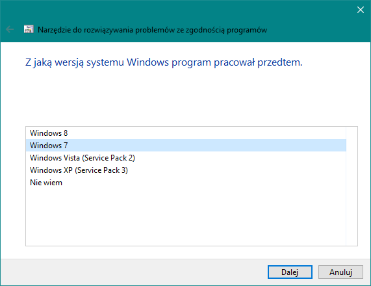
Task: Continue with the Dalej button
Action: 290,272
